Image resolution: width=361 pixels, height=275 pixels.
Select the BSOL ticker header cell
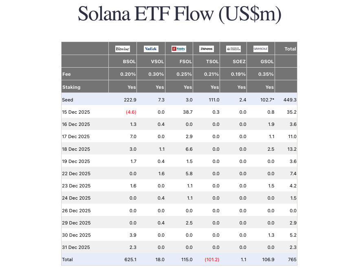click(x=129, y=62)
